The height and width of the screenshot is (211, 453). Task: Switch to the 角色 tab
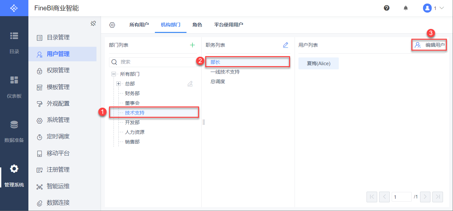coord(197,25)
